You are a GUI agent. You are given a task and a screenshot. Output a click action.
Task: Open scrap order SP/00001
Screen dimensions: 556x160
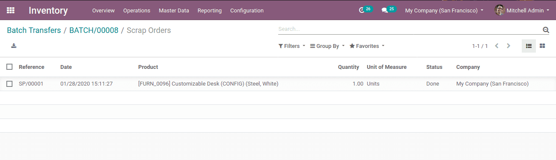(x=31, y=84)
